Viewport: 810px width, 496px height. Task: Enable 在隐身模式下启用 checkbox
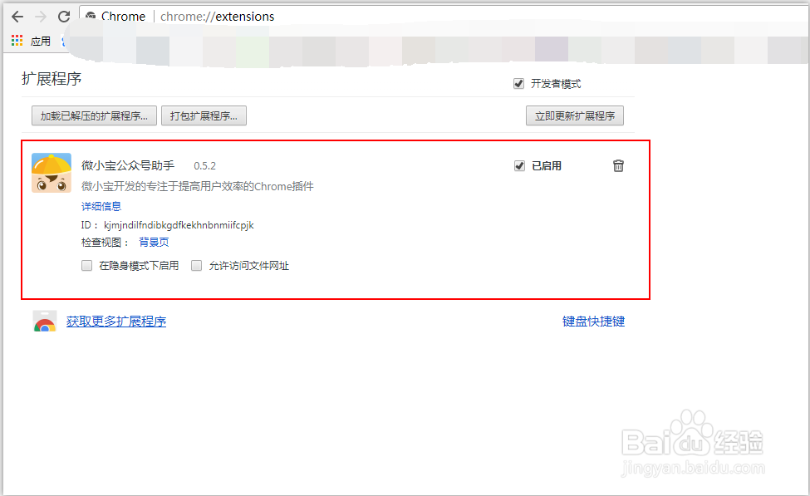coord(86,265)
